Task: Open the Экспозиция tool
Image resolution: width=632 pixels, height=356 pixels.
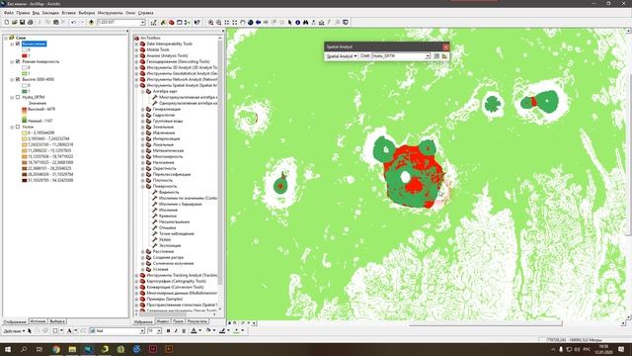Action: click(x=170, y=245)
